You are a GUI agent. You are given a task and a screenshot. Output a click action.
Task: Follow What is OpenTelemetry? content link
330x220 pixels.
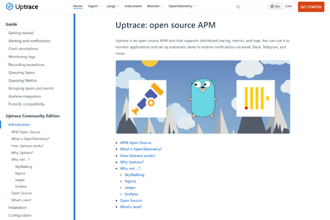point(141,149)
